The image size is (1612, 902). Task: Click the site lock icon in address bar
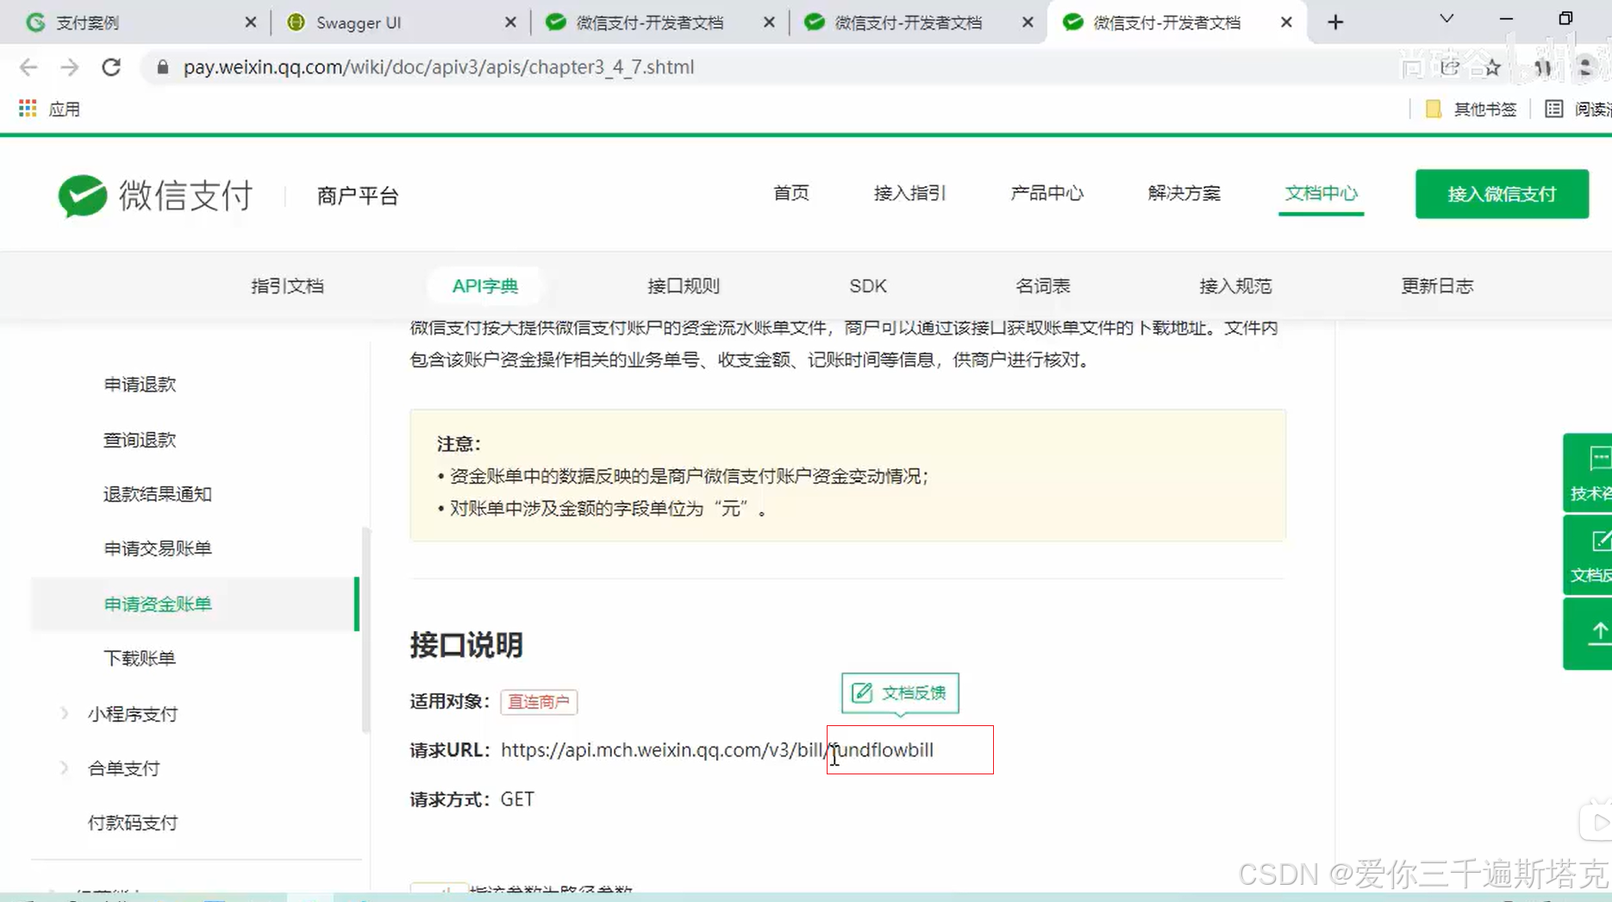pos(162,67)
